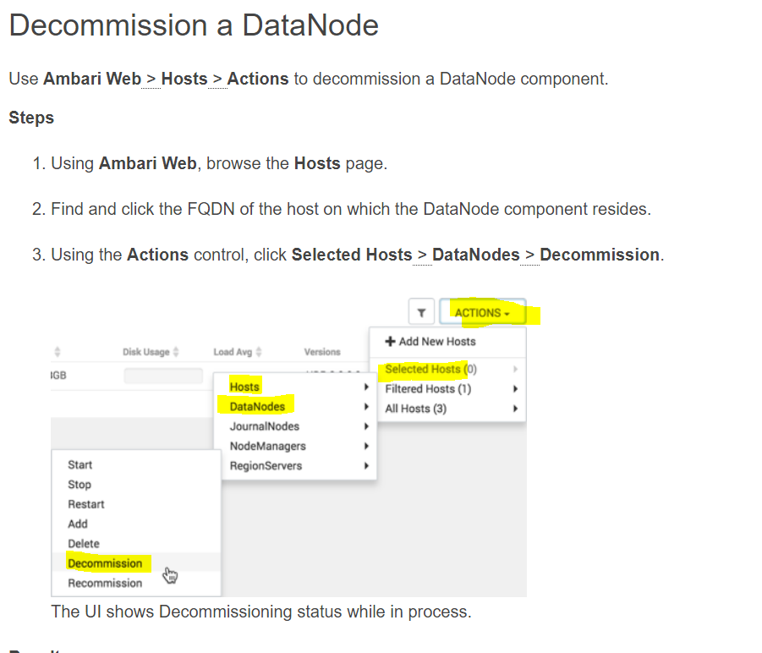Select Recommission from the context menu
This screenshot has width=762, height=653.
(105, 583)
